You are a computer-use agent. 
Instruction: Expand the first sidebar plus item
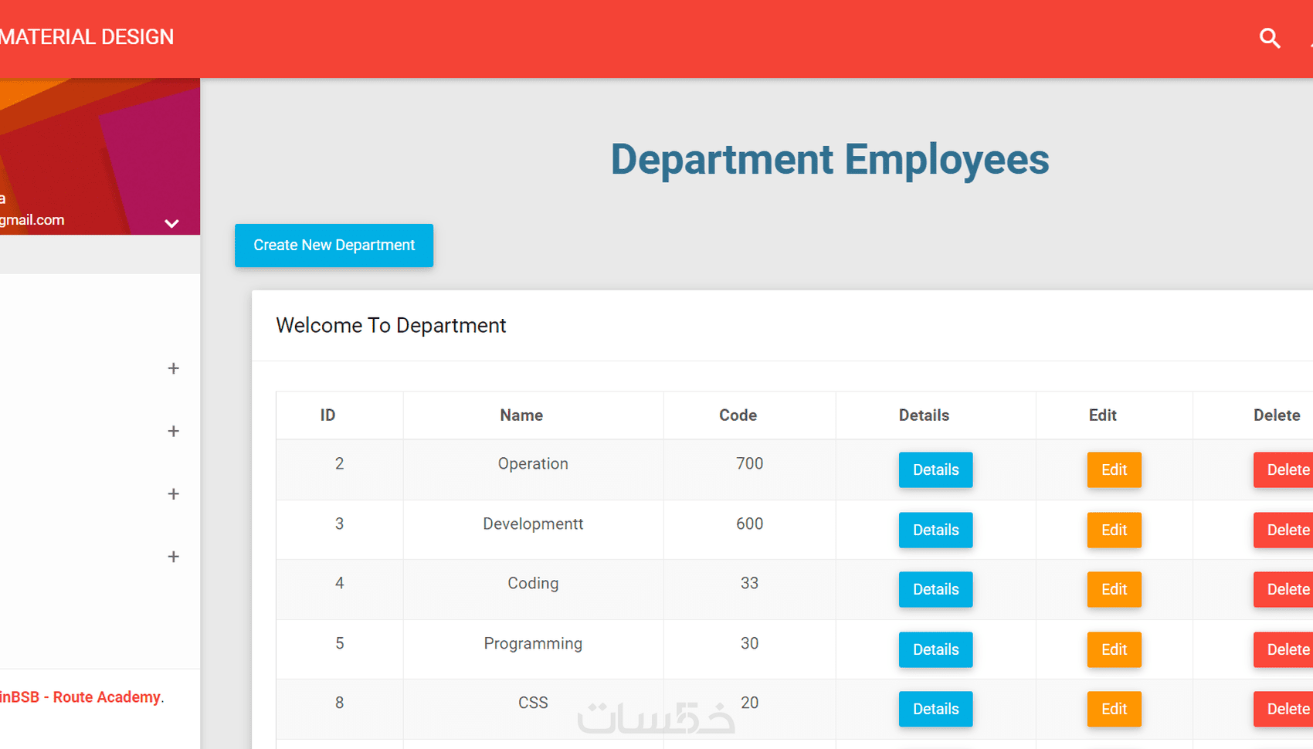[x=173, y=368]
